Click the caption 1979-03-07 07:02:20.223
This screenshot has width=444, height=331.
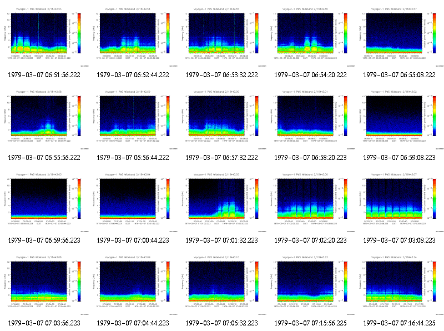click(x=311, y=240)
